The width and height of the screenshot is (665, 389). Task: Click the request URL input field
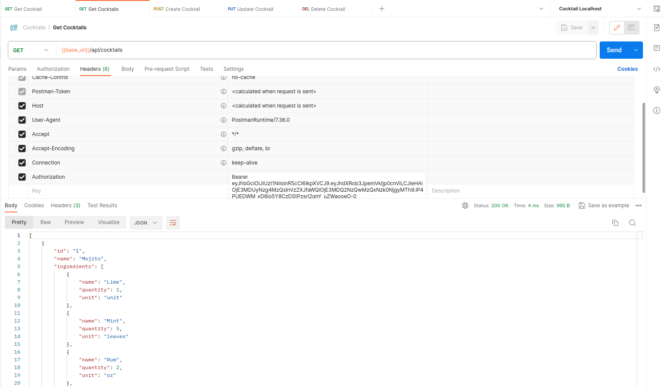326,50
